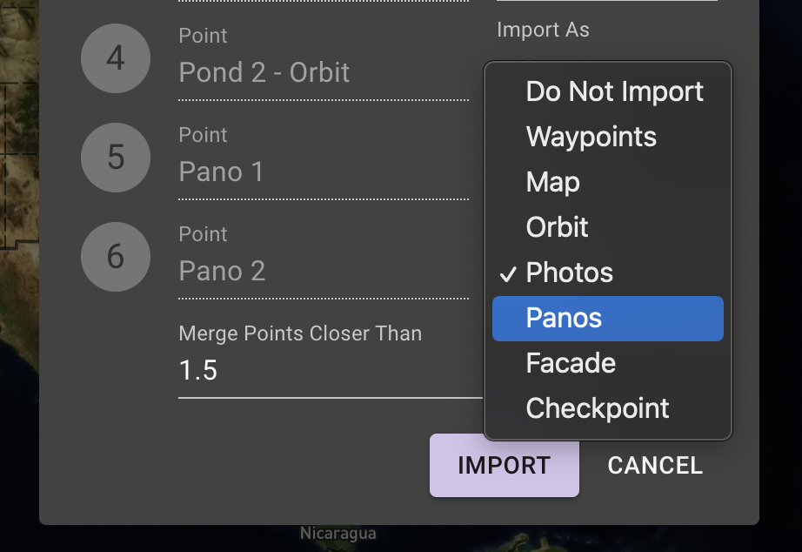This screenshot has width=802, height=552.
Task: Click the Import As label
Action: pyautogui.click(x=543, y=30)
